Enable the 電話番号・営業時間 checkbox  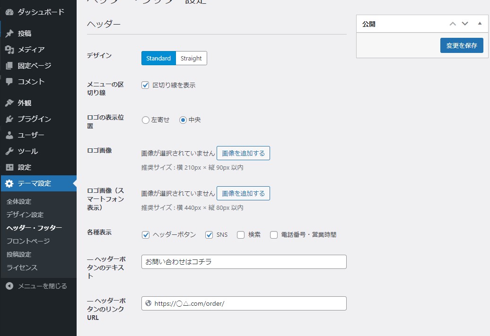pos(274,235)
